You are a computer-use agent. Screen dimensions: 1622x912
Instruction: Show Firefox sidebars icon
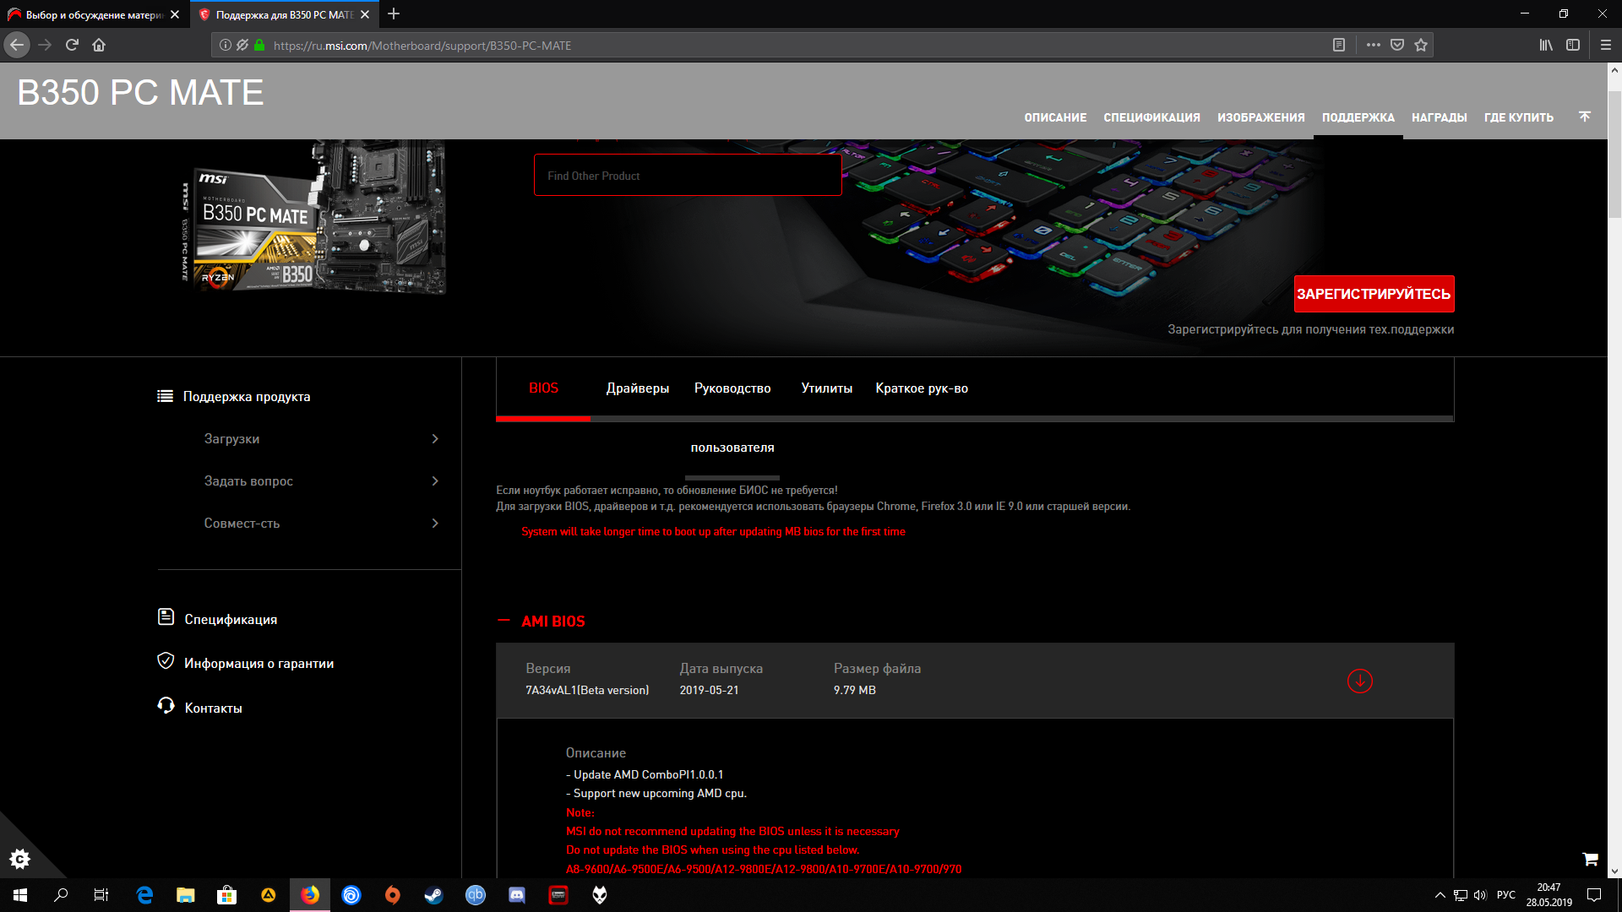[1573, 45]
